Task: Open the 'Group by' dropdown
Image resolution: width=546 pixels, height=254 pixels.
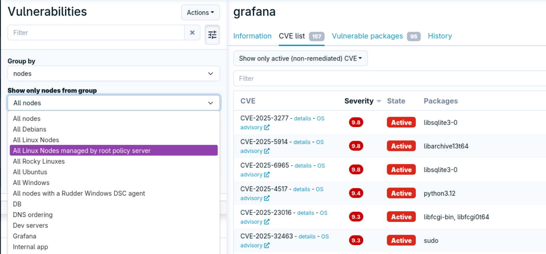Action: [x=113, y=73]
